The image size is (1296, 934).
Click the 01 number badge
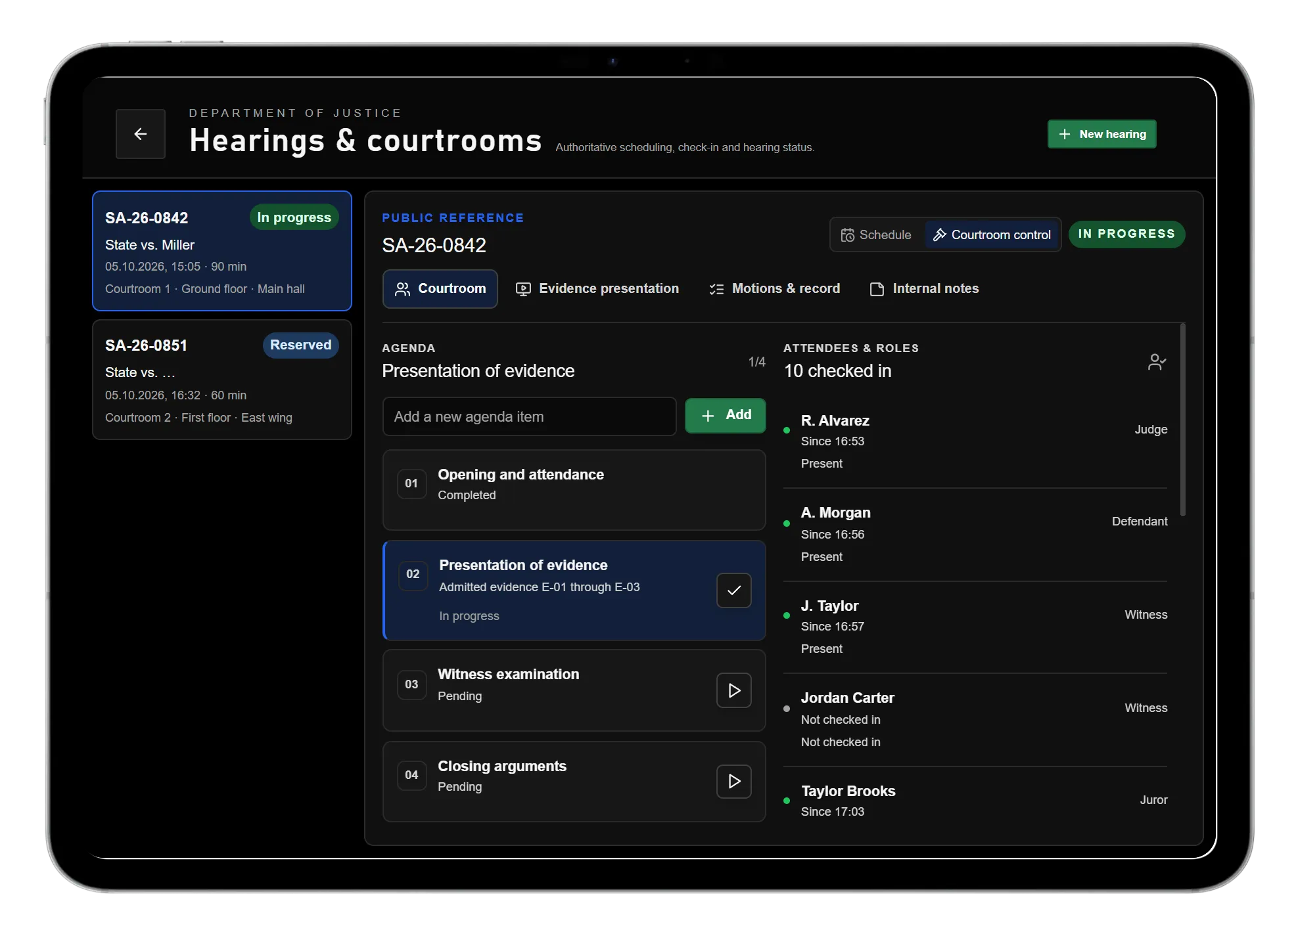point(411,483)
